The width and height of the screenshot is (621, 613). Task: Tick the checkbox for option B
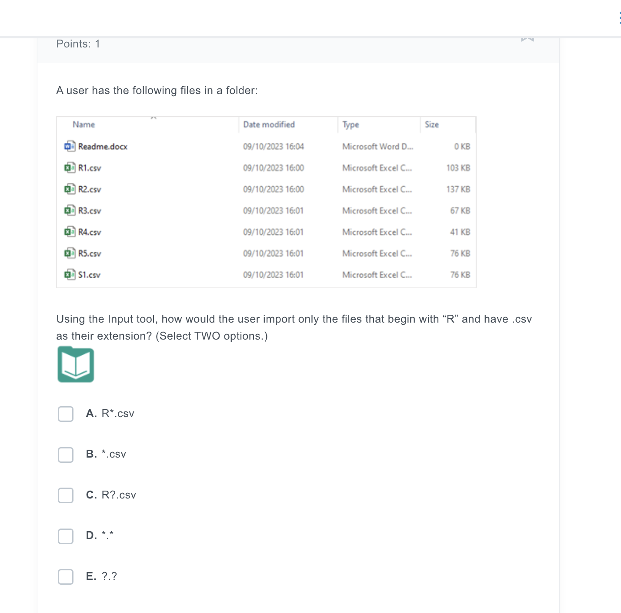pos(66,455)
